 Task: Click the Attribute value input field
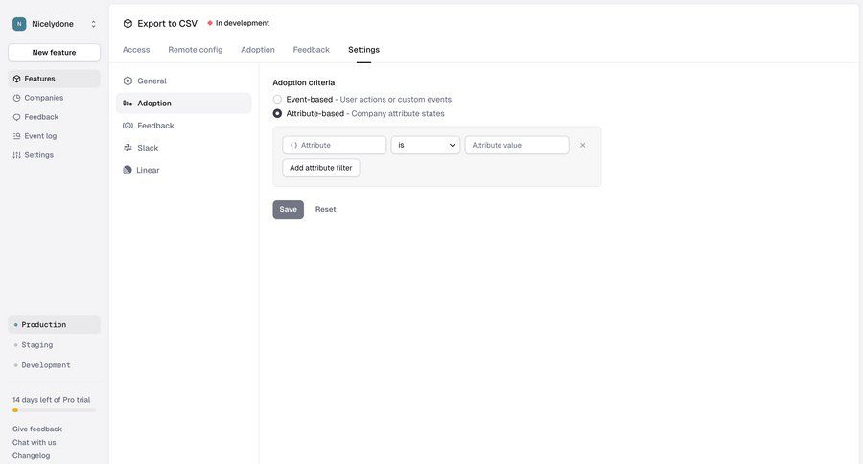click(x=517, y=146)
